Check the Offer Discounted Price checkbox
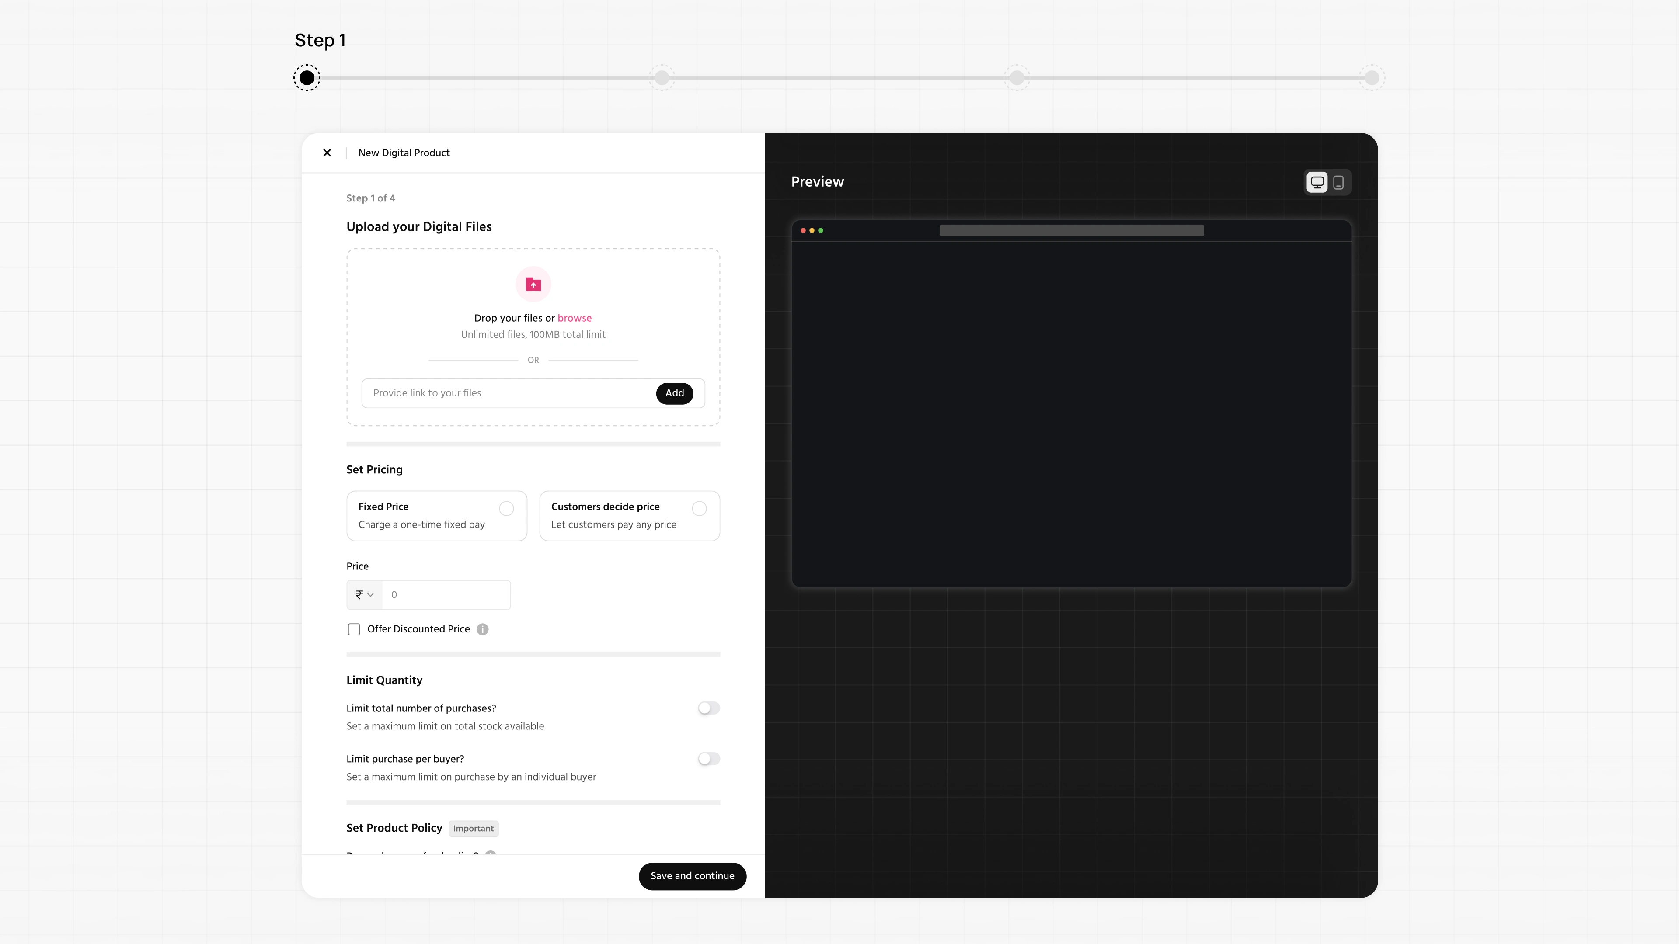 (x=354, y=629)
